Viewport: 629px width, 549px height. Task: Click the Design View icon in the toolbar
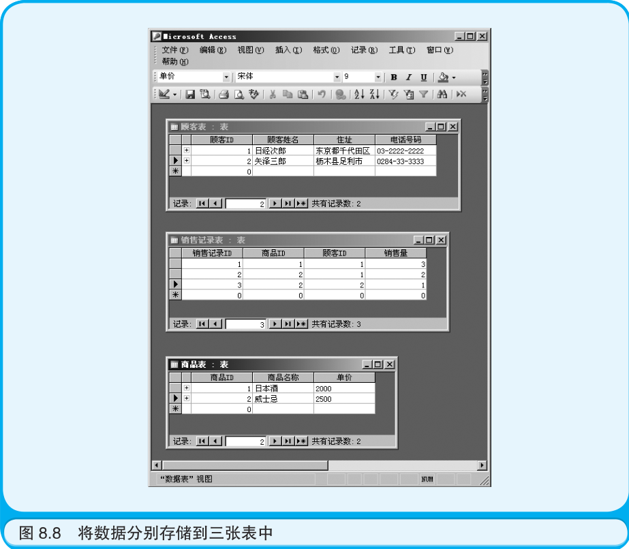click(164, 94)
